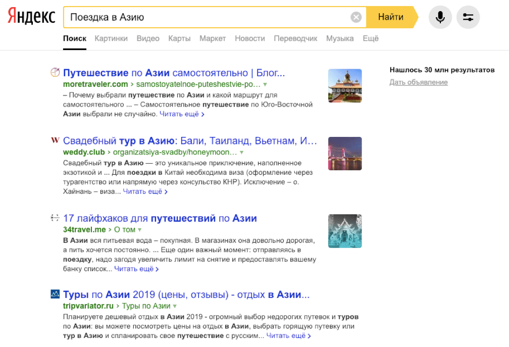This screenshot has width=509, height=347.
Task: Click the favicon of the 34travel.me result
Action: (55, 218)
